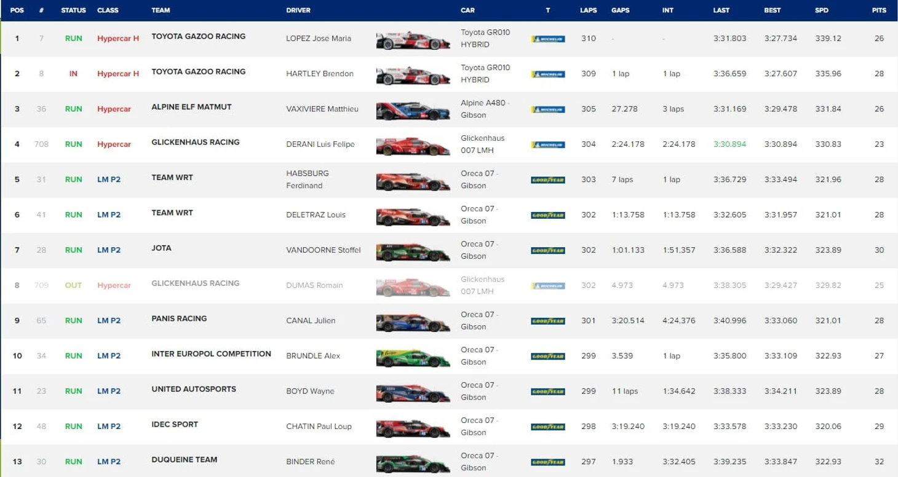Sort by the CLASS column header
Screen dimensions: 898x477
coord(108,10)
